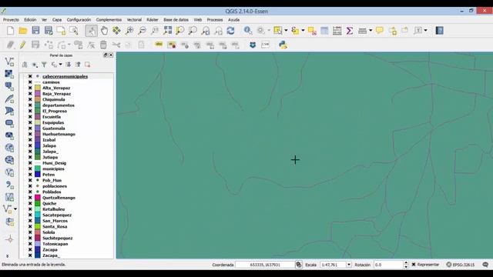Toggle visibility of Alta_Verapaz layer
The height and width of the screenshot is (277, 493).
tap(30, 88)
